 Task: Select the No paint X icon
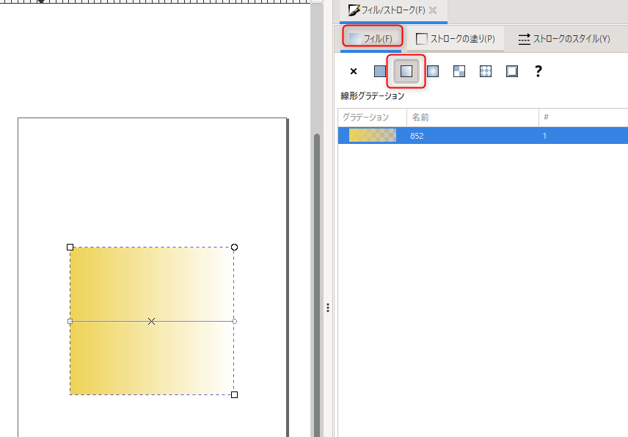tap(354, 71)
